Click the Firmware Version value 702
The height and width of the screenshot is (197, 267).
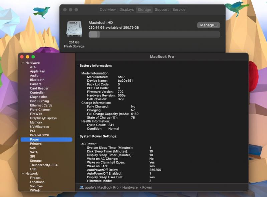pyautogui.click(x=120, y=92)
